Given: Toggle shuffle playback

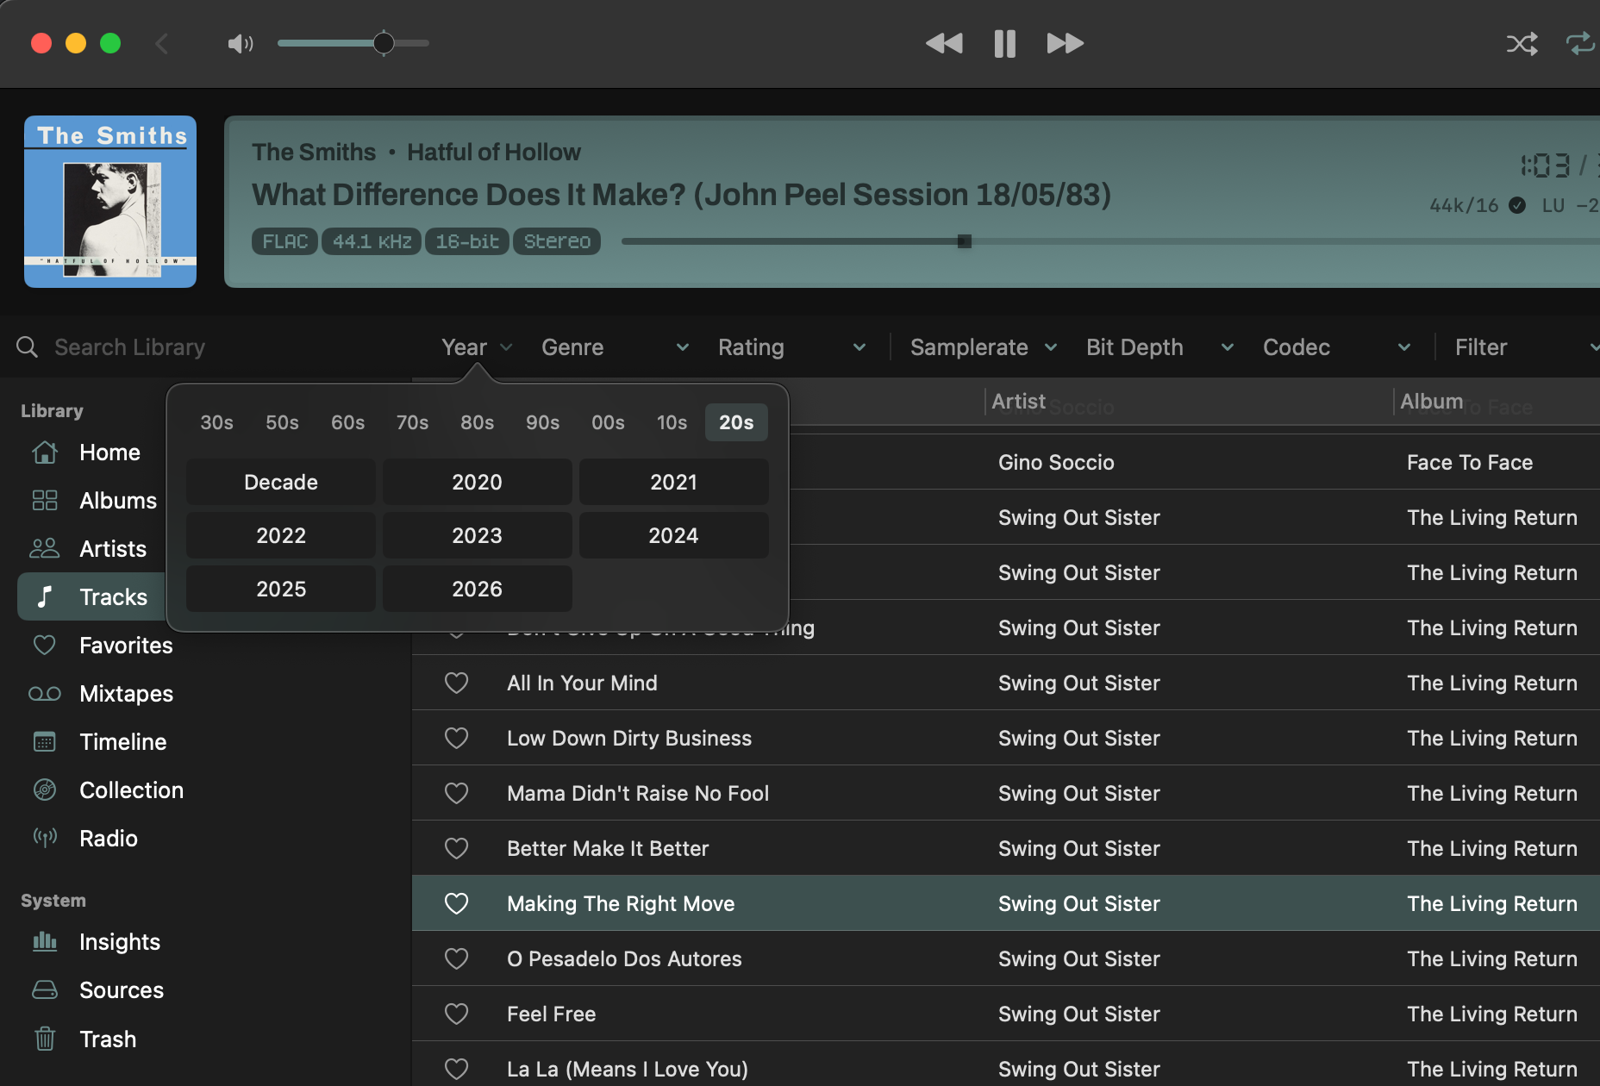Looking at the screenshot, I should (x=1522, y=43).
